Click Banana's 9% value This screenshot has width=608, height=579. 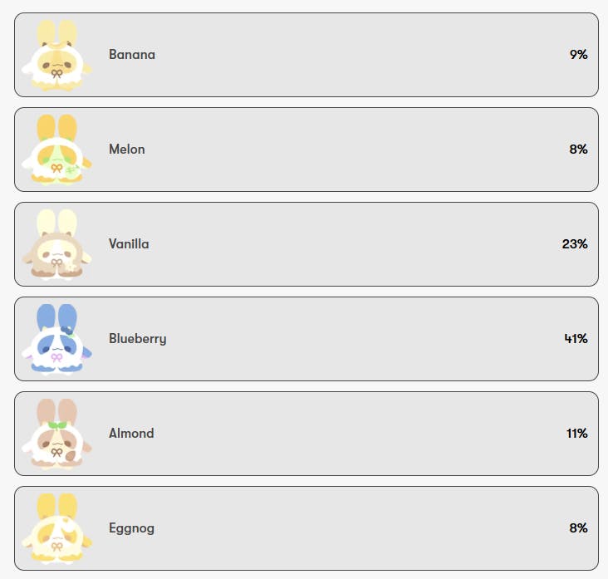[x=578, y=55]
